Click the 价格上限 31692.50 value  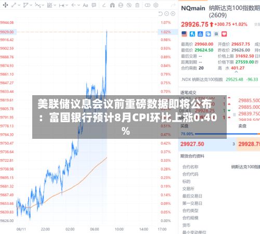[x=244, y=56]
